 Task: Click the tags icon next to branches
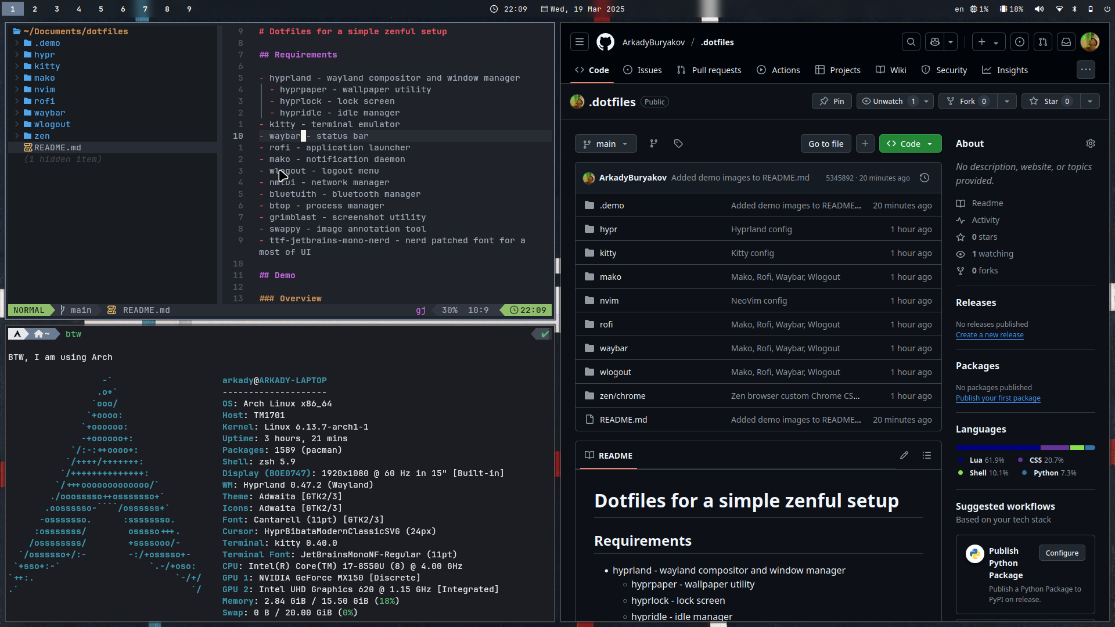pyautogui.click(x=678, y=143)
